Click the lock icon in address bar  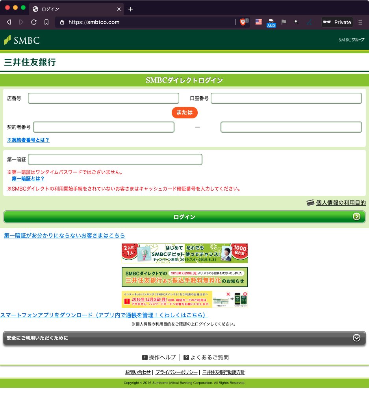tap(62, 22)
